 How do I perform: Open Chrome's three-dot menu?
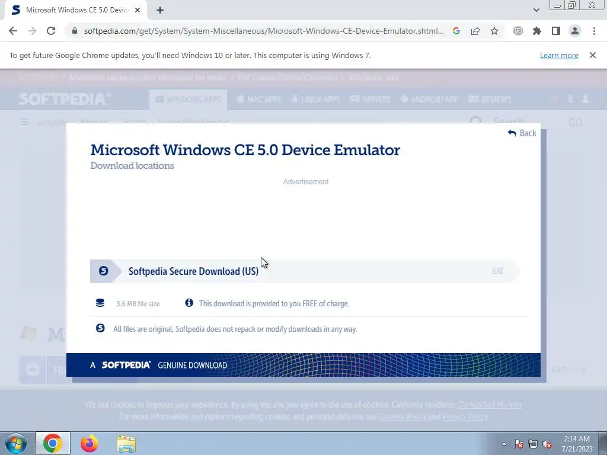(x=594, y=31)
